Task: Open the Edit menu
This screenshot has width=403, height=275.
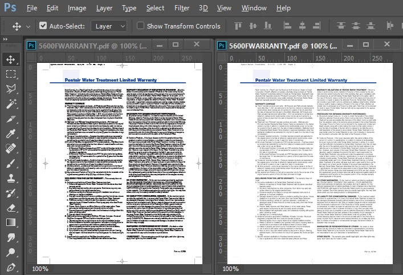Action: 52,8
